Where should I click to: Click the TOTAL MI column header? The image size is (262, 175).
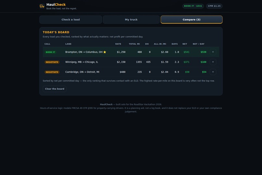pos(134,44)
